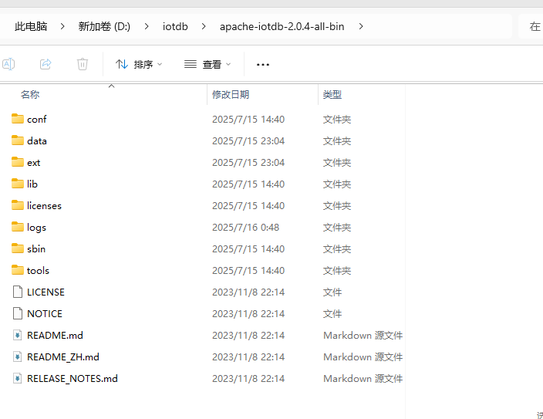This screenshot has width=543, height=419.
Task: Select the README_ZH.md file name
Action: [63, 356]
